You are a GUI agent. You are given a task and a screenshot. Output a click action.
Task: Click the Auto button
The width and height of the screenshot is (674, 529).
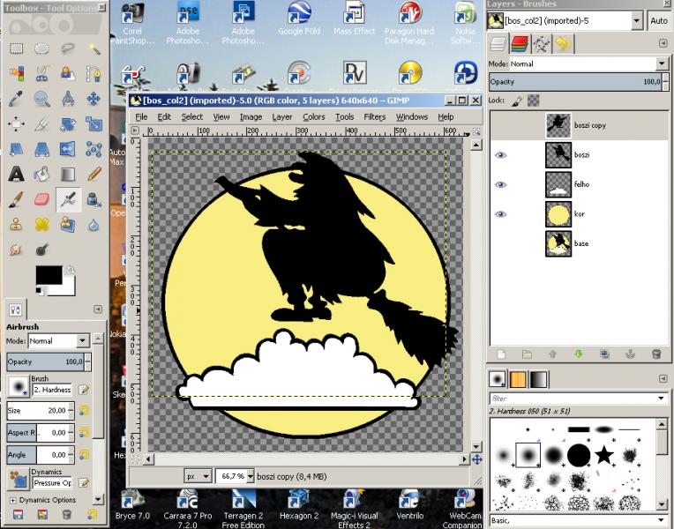[658, 20]
